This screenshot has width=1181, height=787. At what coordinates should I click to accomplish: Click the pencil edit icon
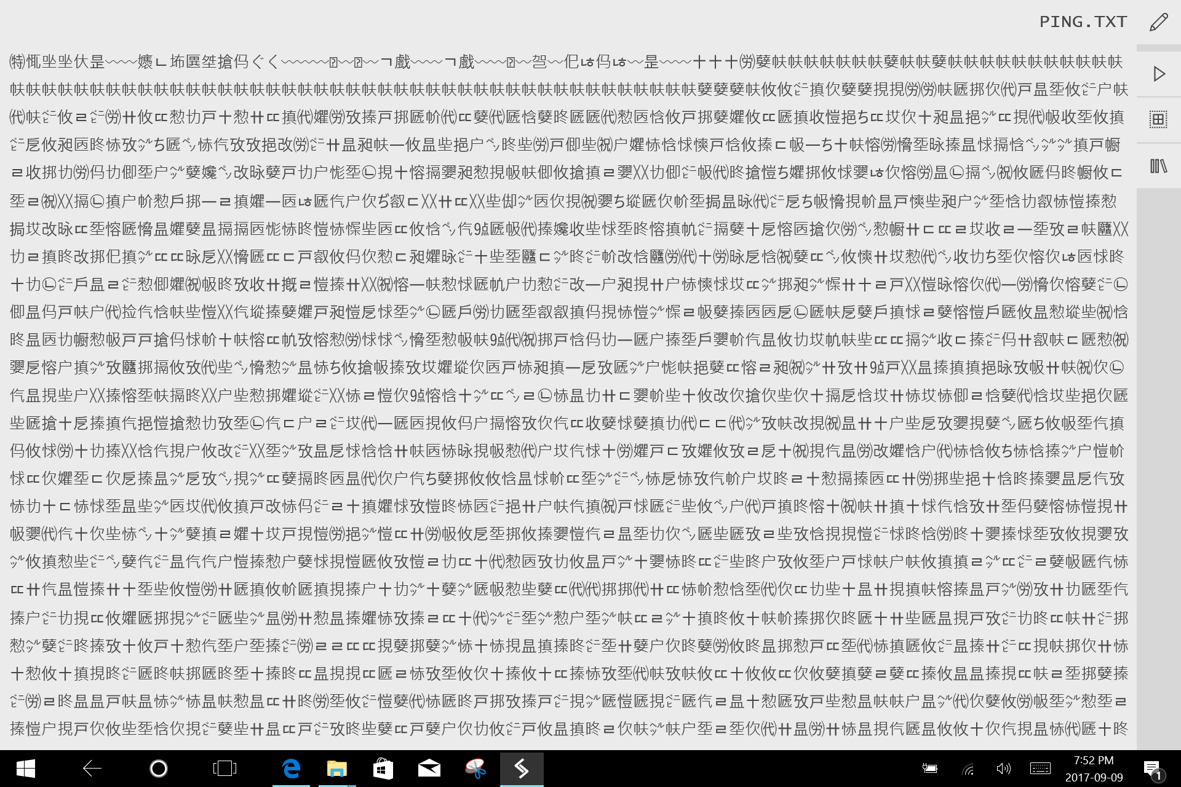(x=1159, y=22)
